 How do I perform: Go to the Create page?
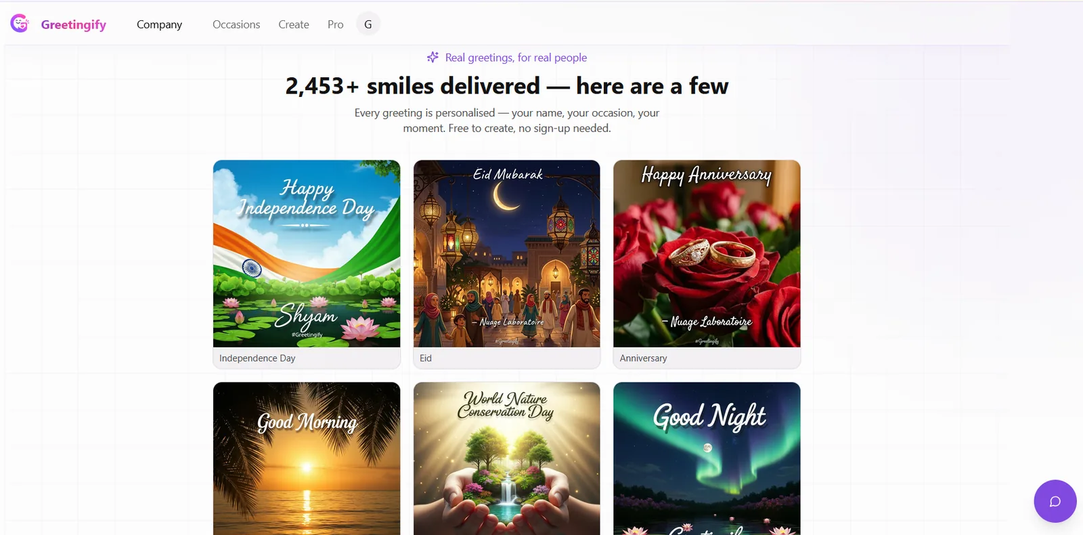point(294,24)
